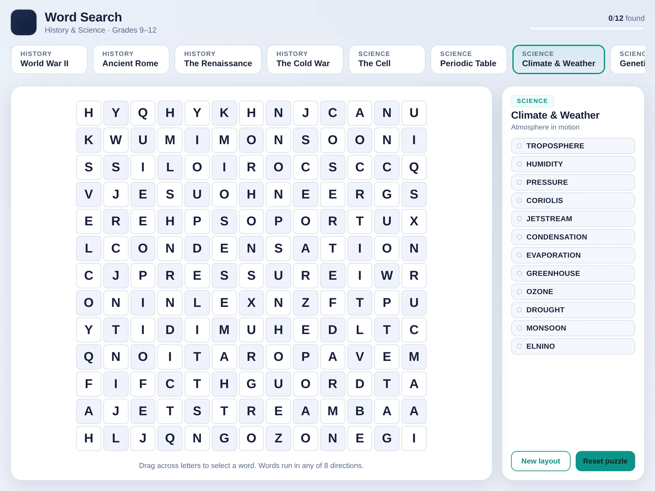
Task: Click the drag instructions hint text
Action: click(251, 465)
